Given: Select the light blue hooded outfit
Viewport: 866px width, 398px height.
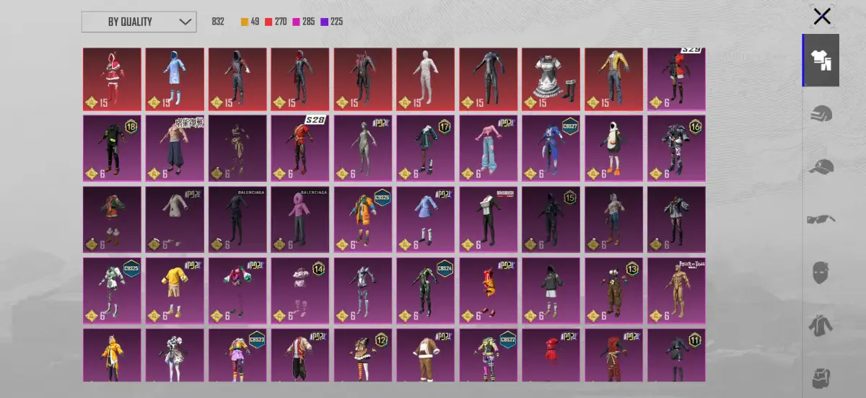Looking at the screenshot, I should click(175, 79).
